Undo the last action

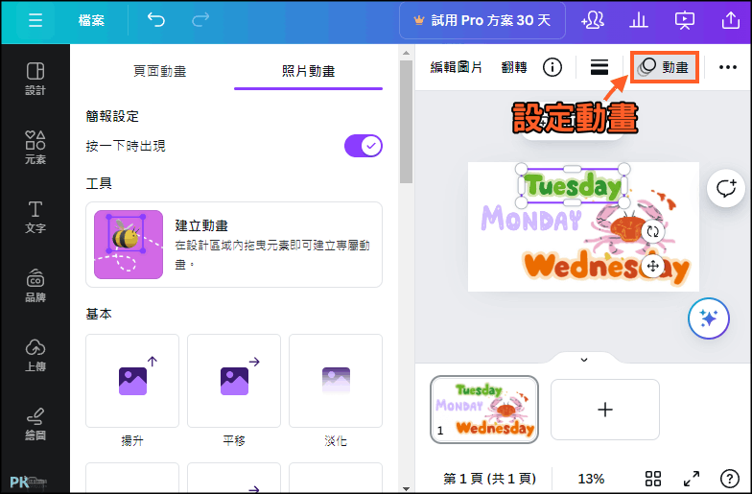point(156,20)
